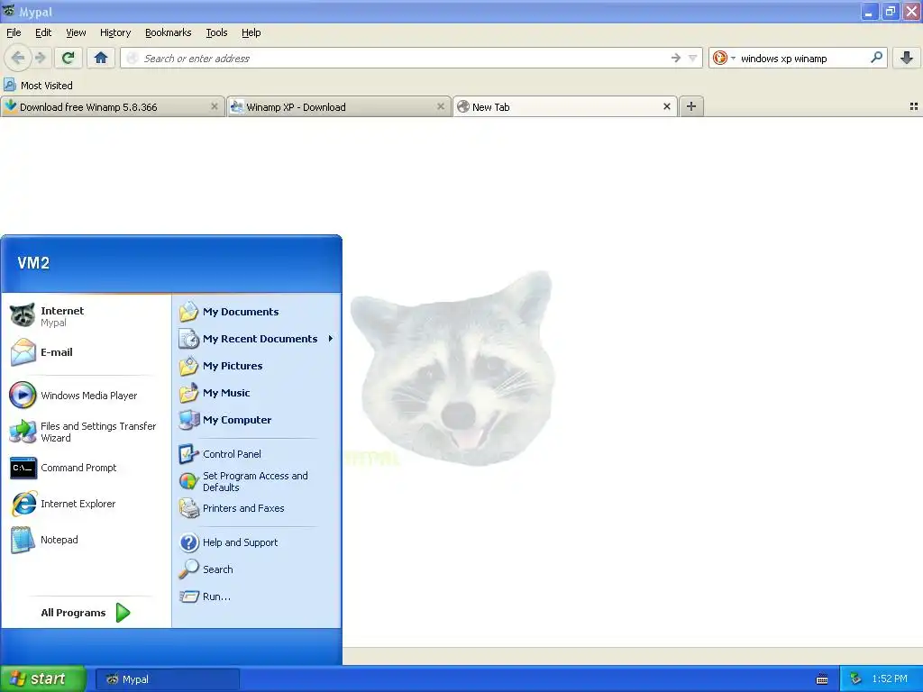Run search with the magnifier icon
Viewport: 923px width, 692px height.
pyautogui.click(x=876, y=58)
